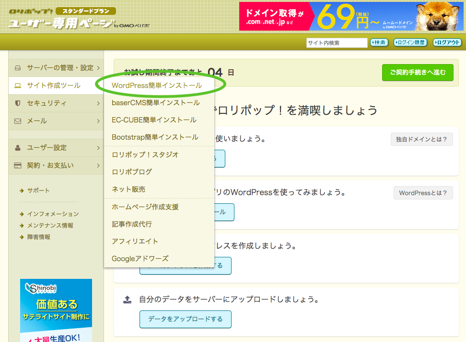This screenshot has width=466, height=342.
Task: Click the upload icon beside the data upload heading
Action: (x=127, y=299)
